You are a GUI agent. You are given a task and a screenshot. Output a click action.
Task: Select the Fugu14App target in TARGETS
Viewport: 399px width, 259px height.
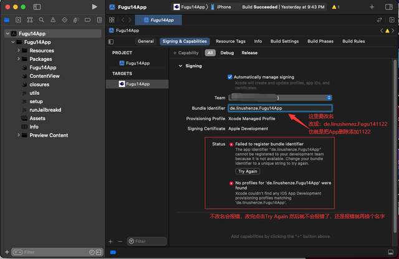[137, 84]
